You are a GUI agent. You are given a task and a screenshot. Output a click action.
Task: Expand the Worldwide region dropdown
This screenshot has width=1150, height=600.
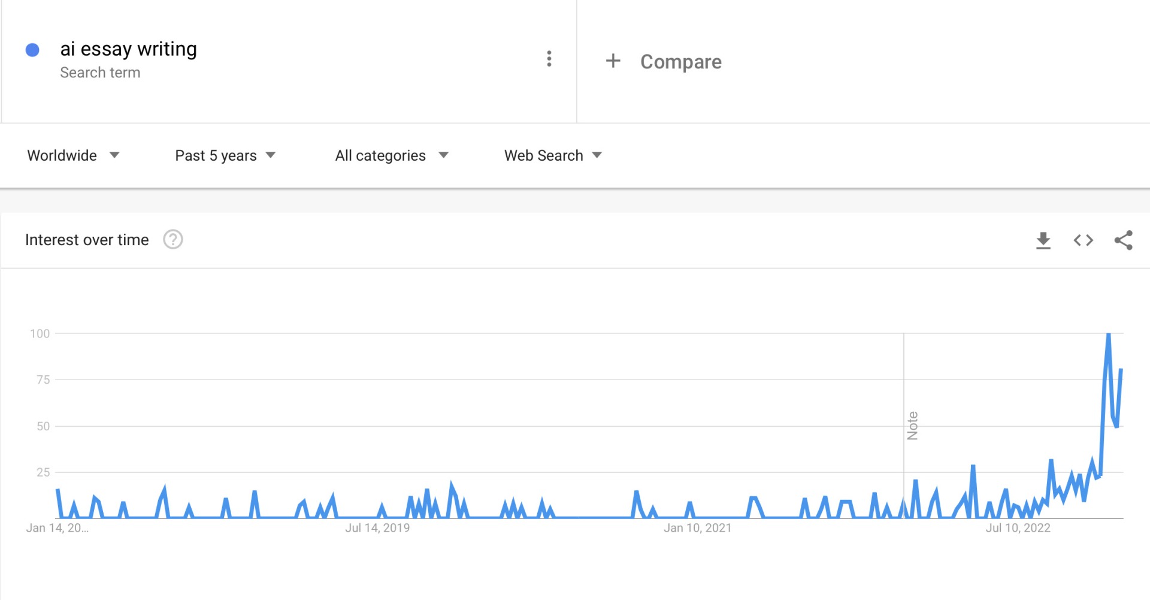pyautogui.click(x=73, y=155)
